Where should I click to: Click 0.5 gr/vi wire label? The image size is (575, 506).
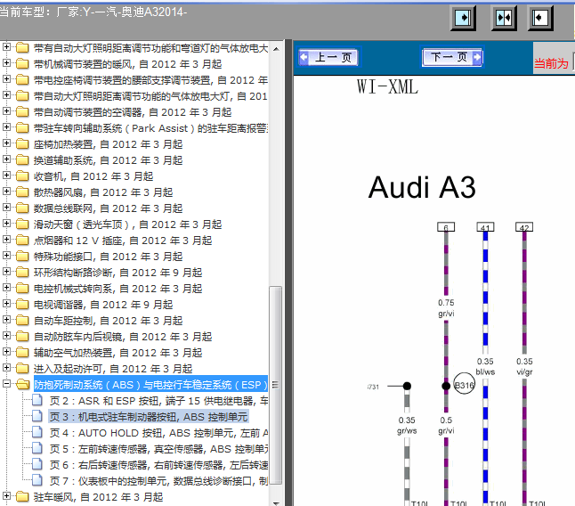[446, 425]
